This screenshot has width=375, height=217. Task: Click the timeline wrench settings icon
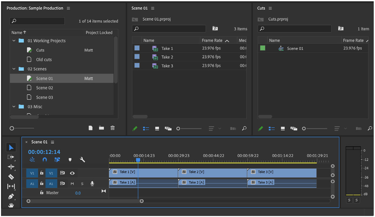click(82, 160)
